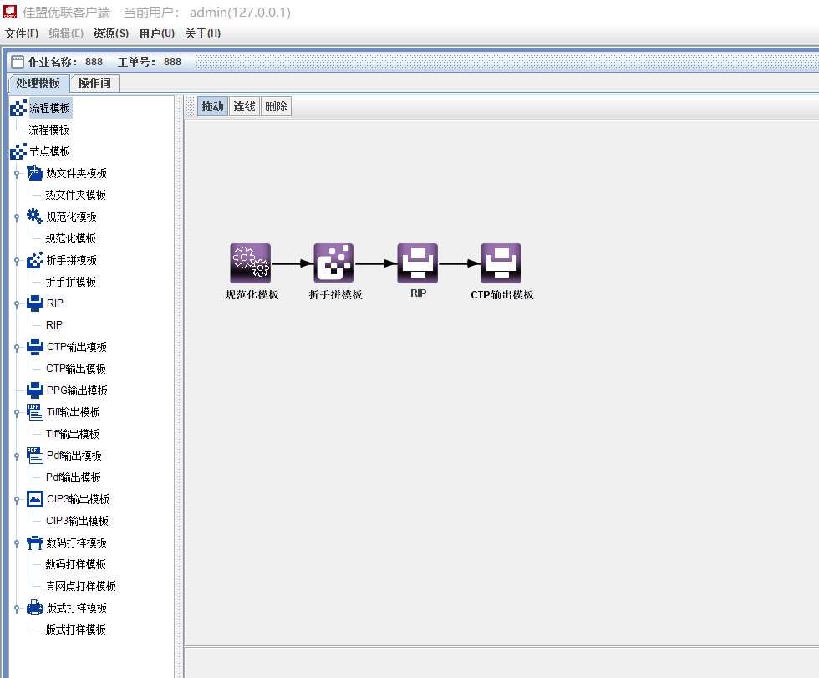Screen dimensions: 819x678
Task: Click the 数码打样模板 printer icon
Action: [x=34, y=543]
